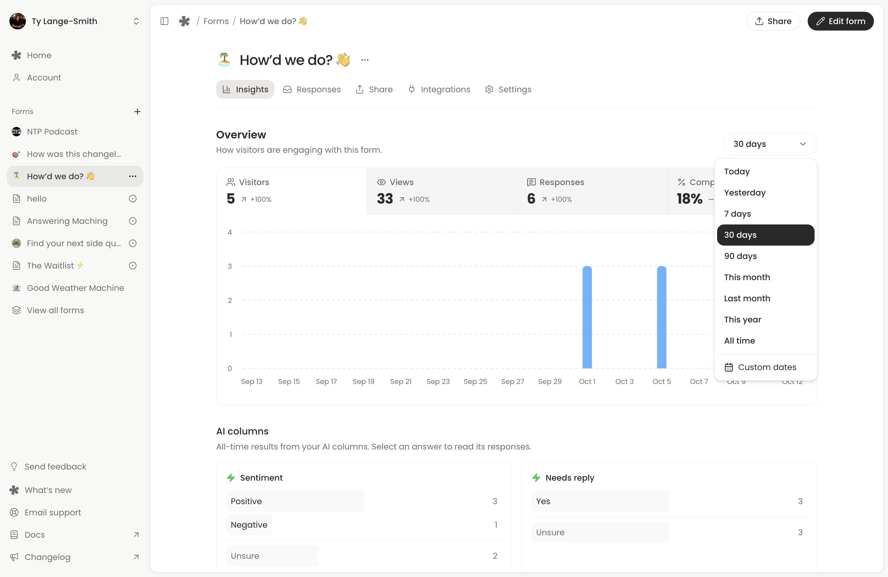Open the ellipsis menu beside form title
Image resolution: width=888 pixels, height=577 pixels.
click(365, 60)
